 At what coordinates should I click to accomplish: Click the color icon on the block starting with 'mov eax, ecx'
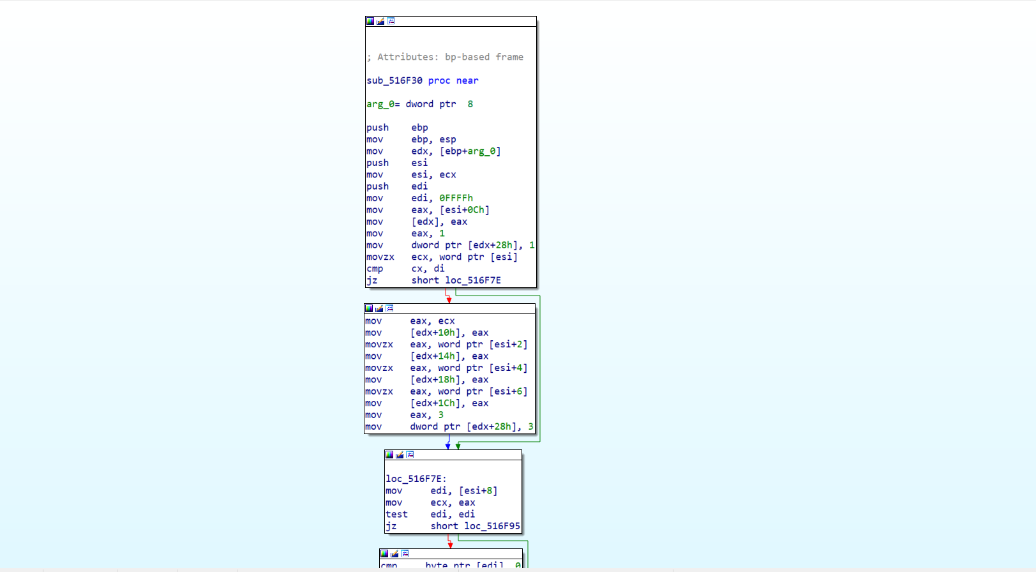369,308
